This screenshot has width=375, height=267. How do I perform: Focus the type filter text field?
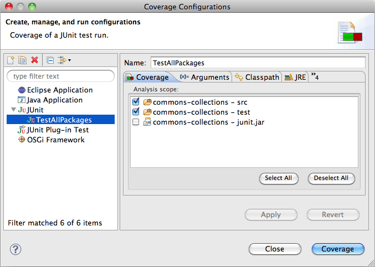coord(60,76)
